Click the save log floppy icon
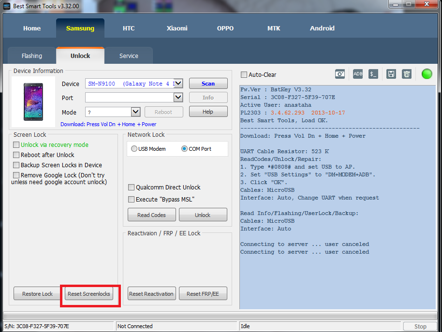The width and height of the screenshot is (442, 332). point(391,74)
